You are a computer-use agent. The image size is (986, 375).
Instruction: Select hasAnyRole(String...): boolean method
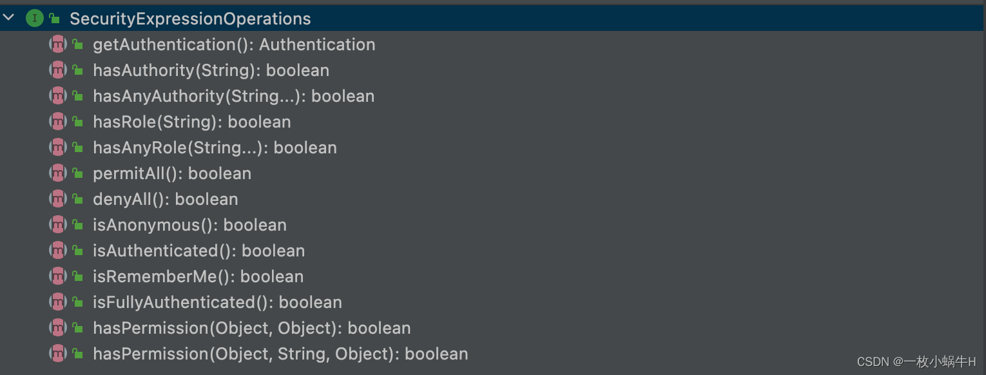click(215, 148)
